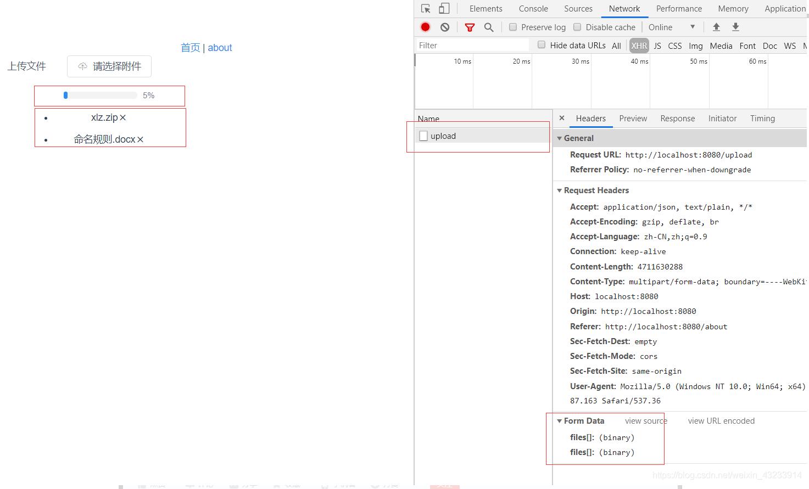Screen dimensions: 809x489
Task: Collapse the General section
Action: coord(560,138)
